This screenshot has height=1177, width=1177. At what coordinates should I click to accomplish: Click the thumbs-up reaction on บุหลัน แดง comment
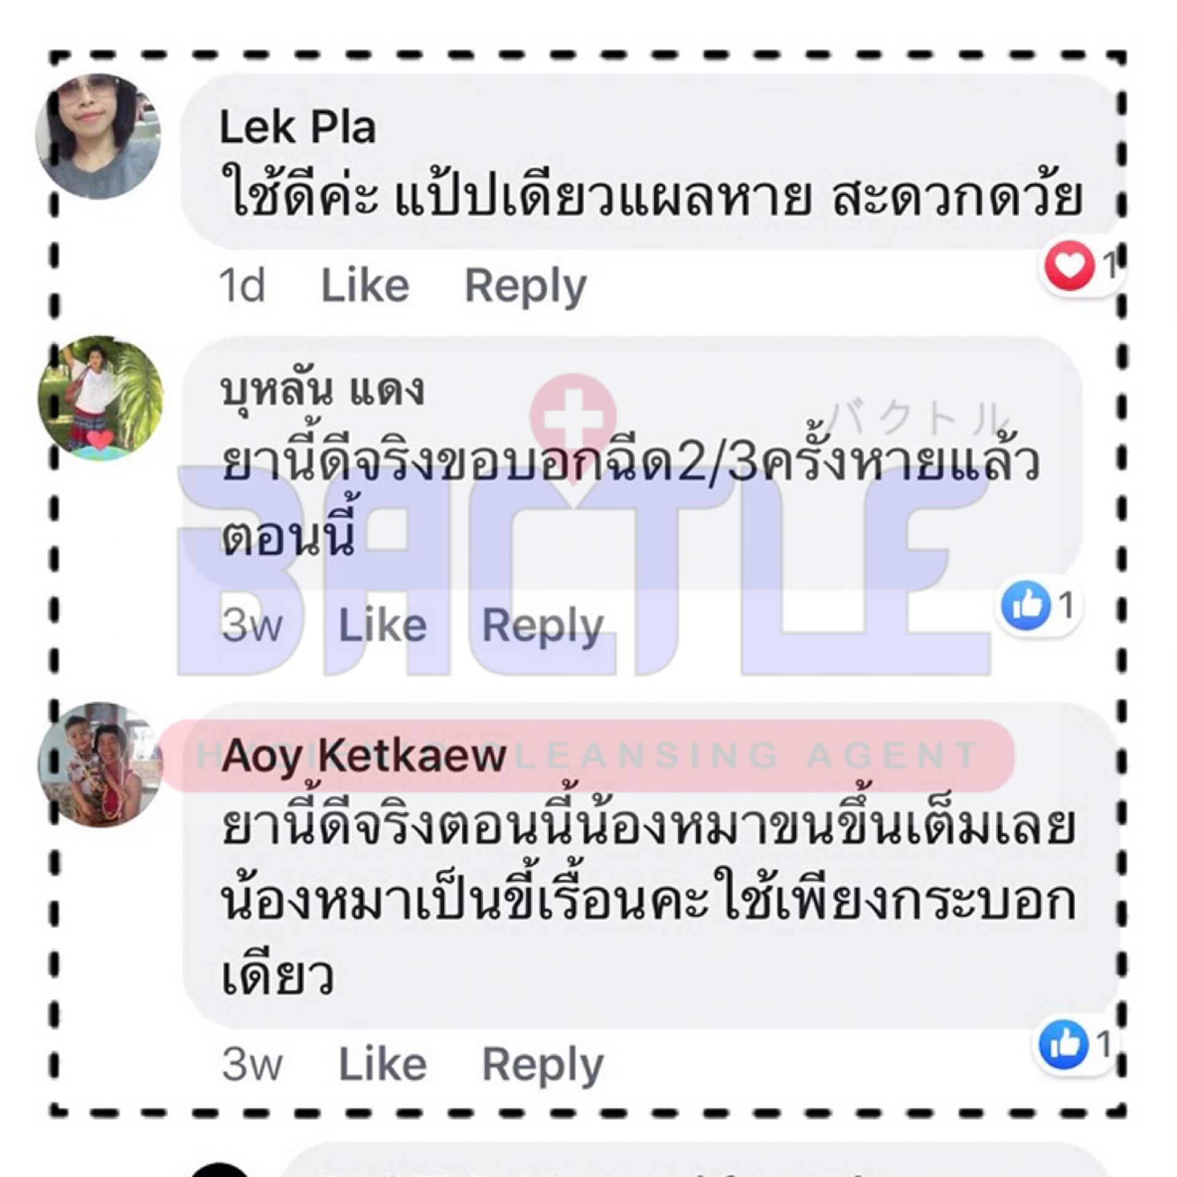(1026, 606)
